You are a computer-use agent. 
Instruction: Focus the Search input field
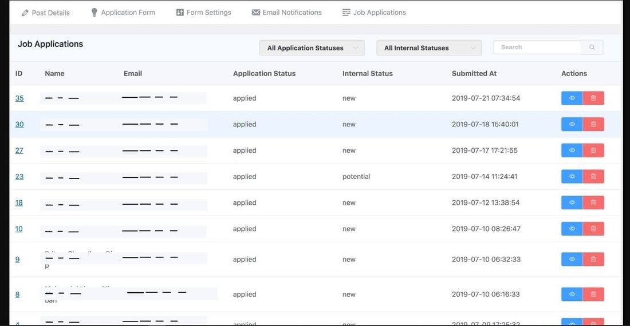pos(537,47)
